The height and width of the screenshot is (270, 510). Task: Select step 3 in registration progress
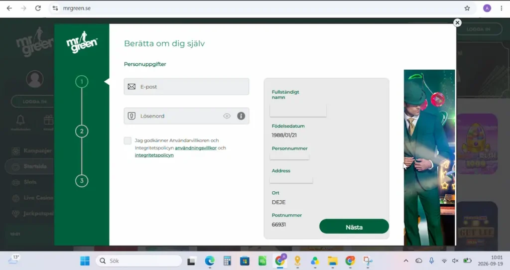coord(82,180)
